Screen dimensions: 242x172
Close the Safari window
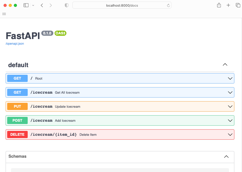click(5, 5)
